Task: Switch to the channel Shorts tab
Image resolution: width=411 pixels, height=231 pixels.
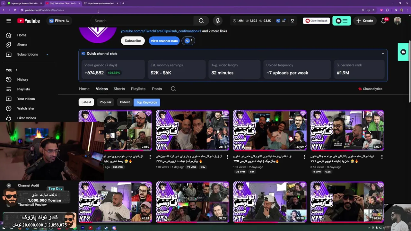Action: tap(119, 89)
